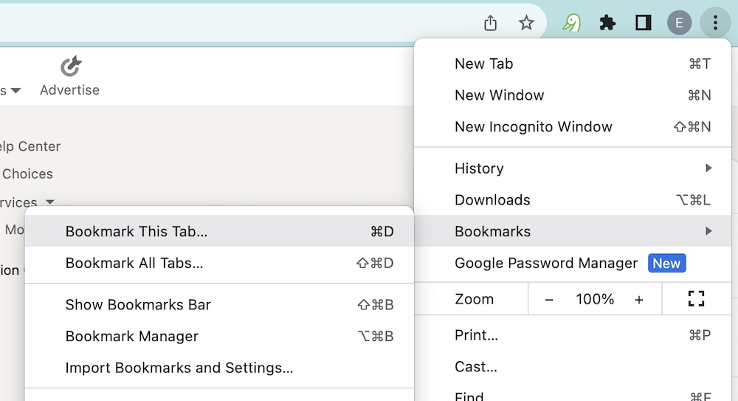The width and height of the screenshot is (738, 401).
Task: Open Downloads from the menu
Action: pos(573,200)
